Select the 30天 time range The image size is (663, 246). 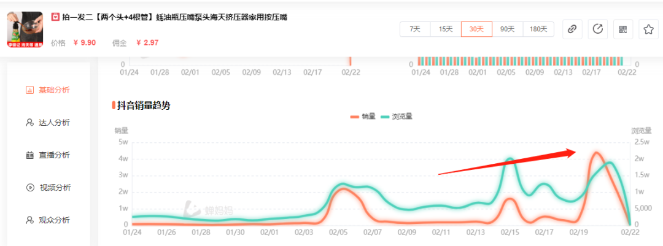click(x=476, y=29)
